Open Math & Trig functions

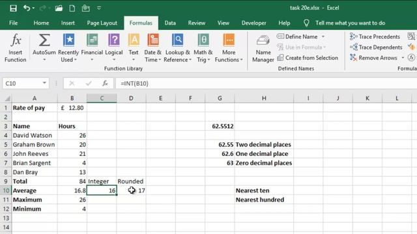pos(203,48)
